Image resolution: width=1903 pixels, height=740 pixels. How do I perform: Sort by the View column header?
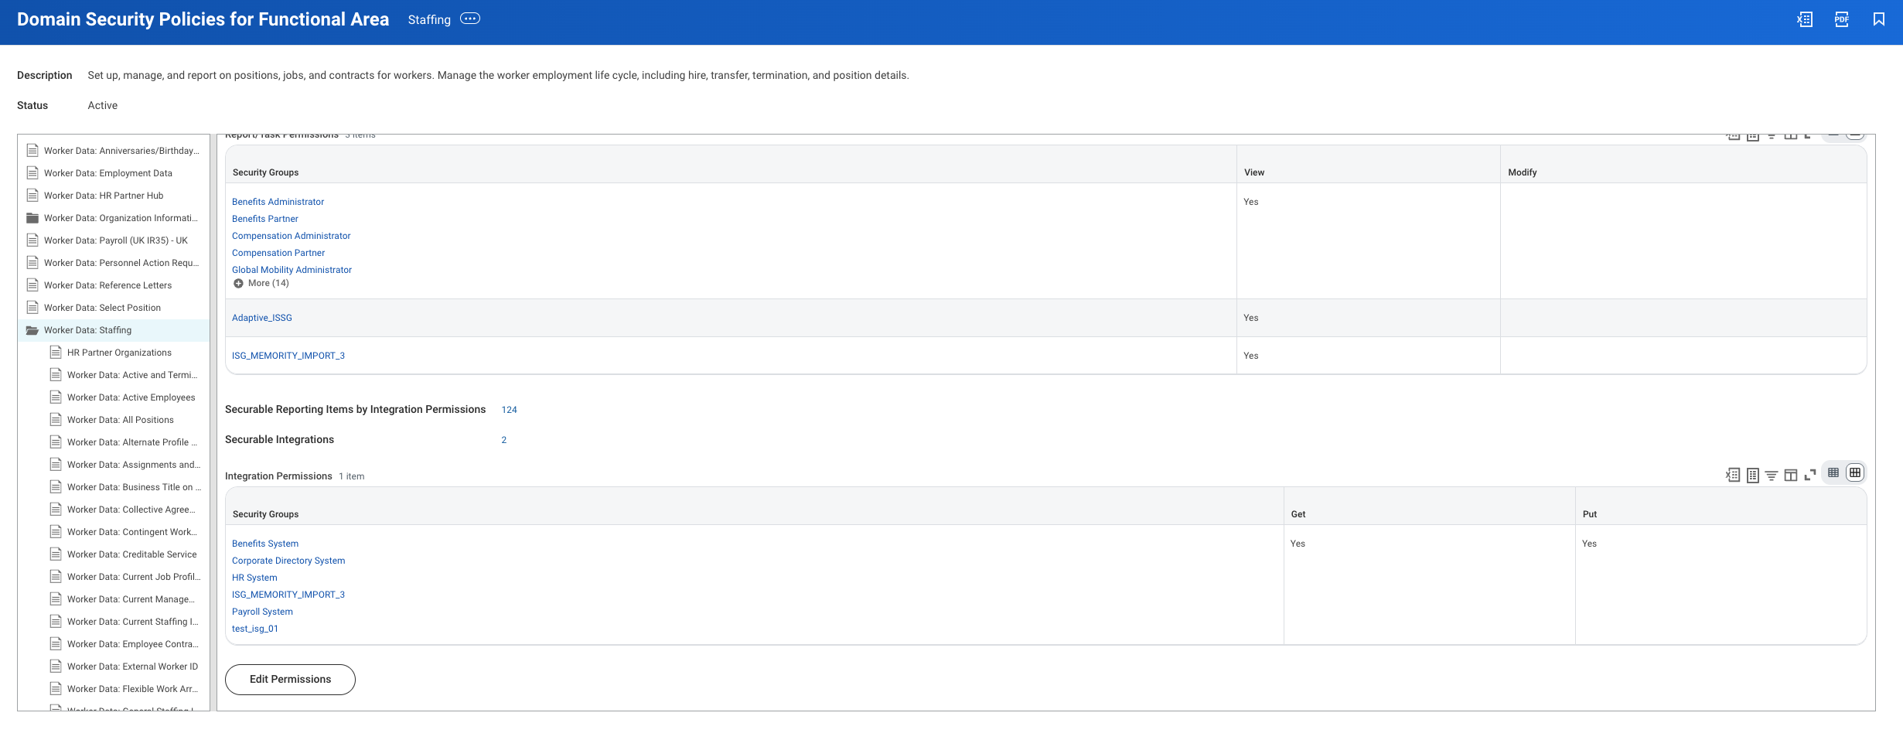click(x=1254, y=172)
